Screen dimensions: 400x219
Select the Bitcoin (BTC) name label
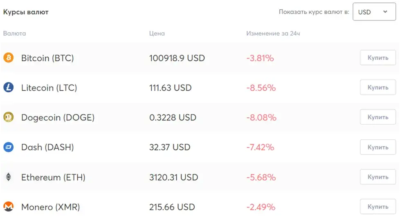(47, 58)
